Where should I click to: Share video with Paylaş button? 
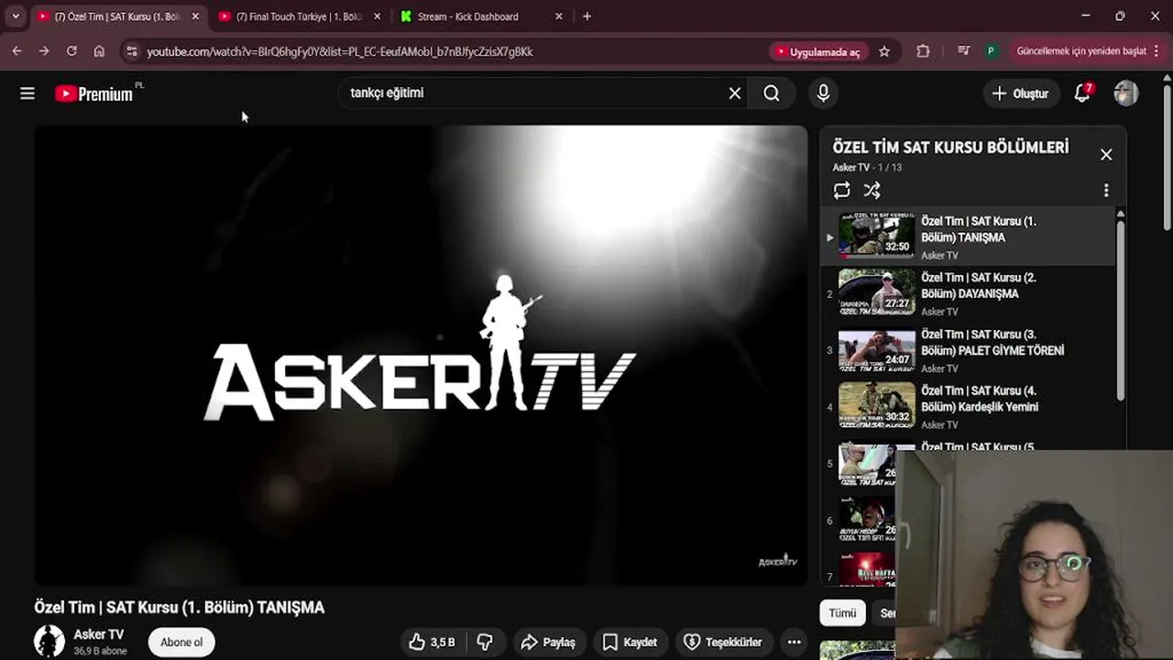(x=548, y=642)
